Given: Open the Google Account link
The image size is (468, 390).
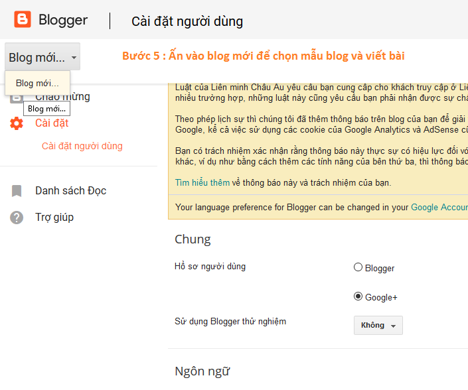Looking at the screenshot, I should click(439, 207).
